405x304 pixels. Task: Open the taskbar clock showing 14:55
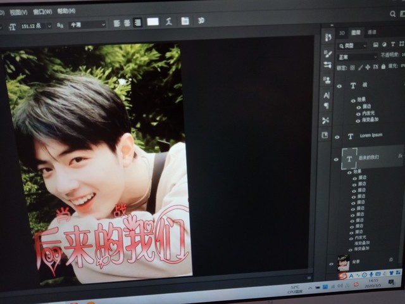click(x=373, y=283)
